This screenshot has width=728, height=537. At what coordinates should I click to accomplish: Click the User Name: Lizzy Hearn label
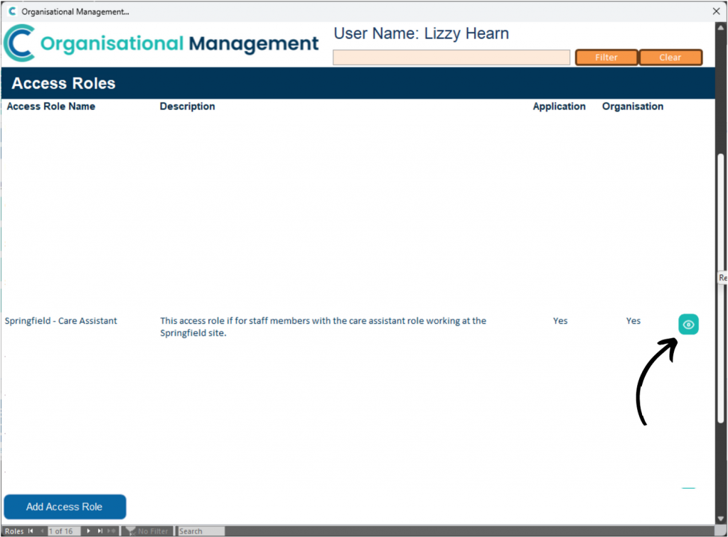click(421, 33)
